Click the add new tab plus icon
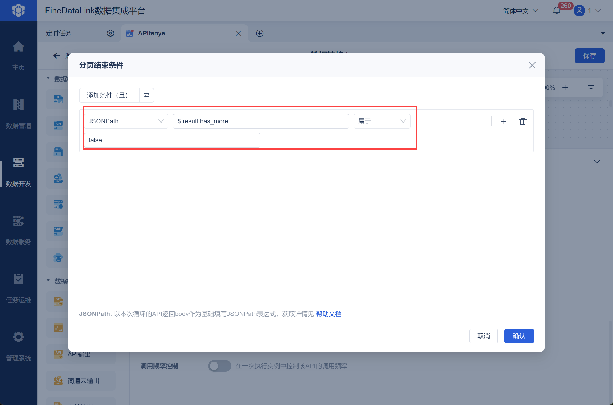Image resolution: width=613 pixels, height=405 pixels. coord(260,33)
